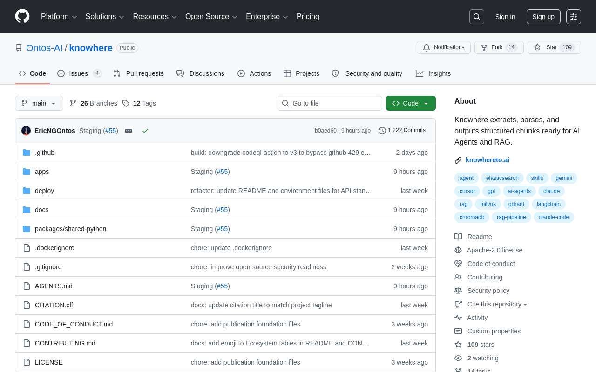Open the Platform dropdown menu
This screenshot has height=372, width=596.
click(x=59, y=17)
